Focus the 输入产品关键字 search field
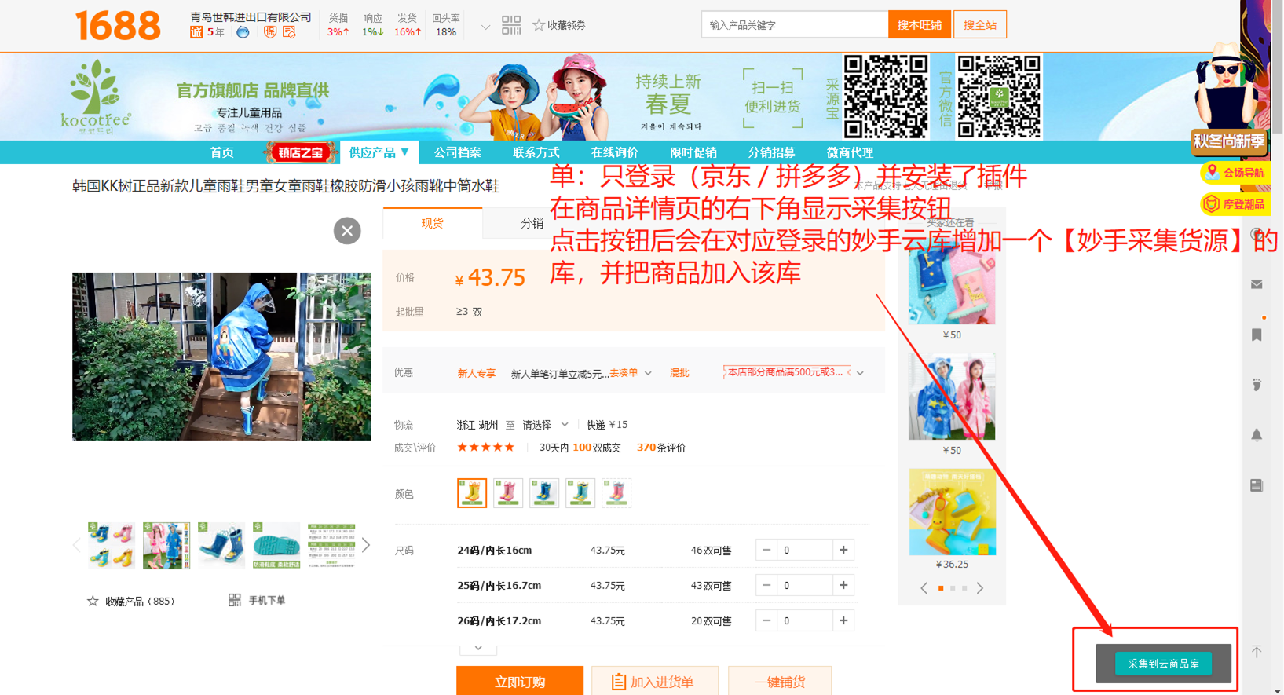 [x=795, y=25]
